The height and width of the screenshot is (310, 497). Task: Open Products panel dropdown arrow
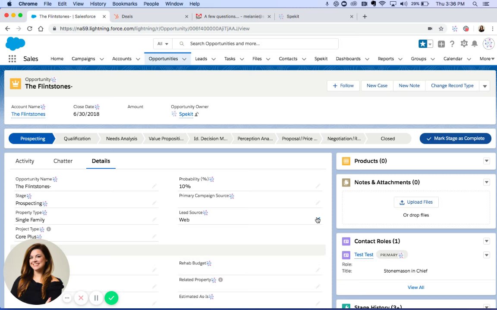487,161
